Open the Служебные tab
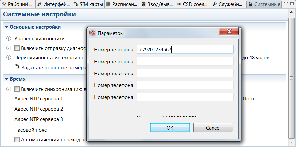Screen dimensions: 296x147 (228, 4)
